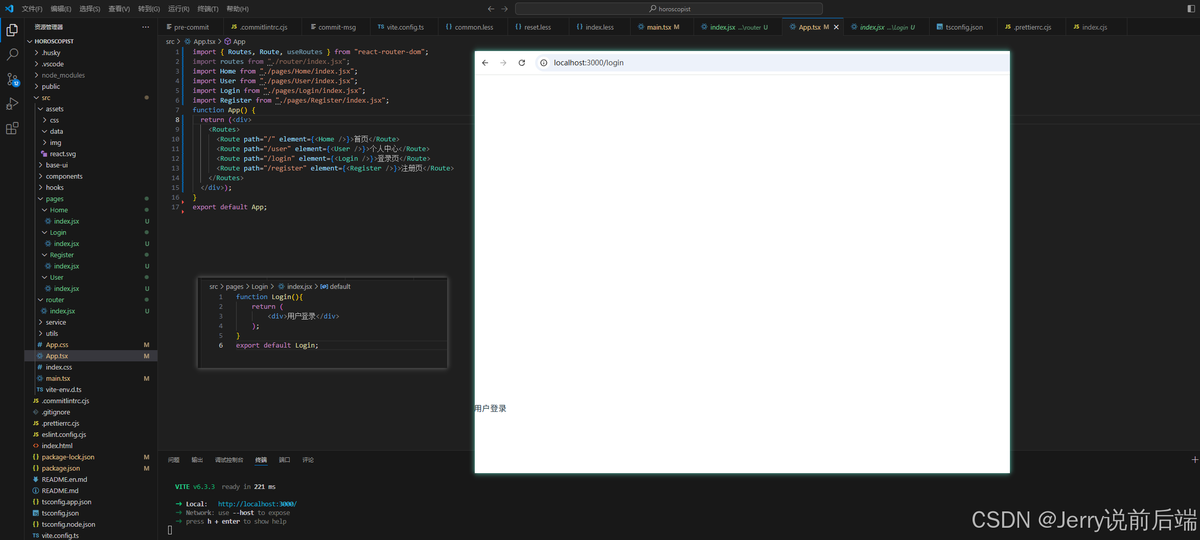The height and width of the screenshot is (540, 1200).
Task: Open the Extensions view
Action: point(12,128)
